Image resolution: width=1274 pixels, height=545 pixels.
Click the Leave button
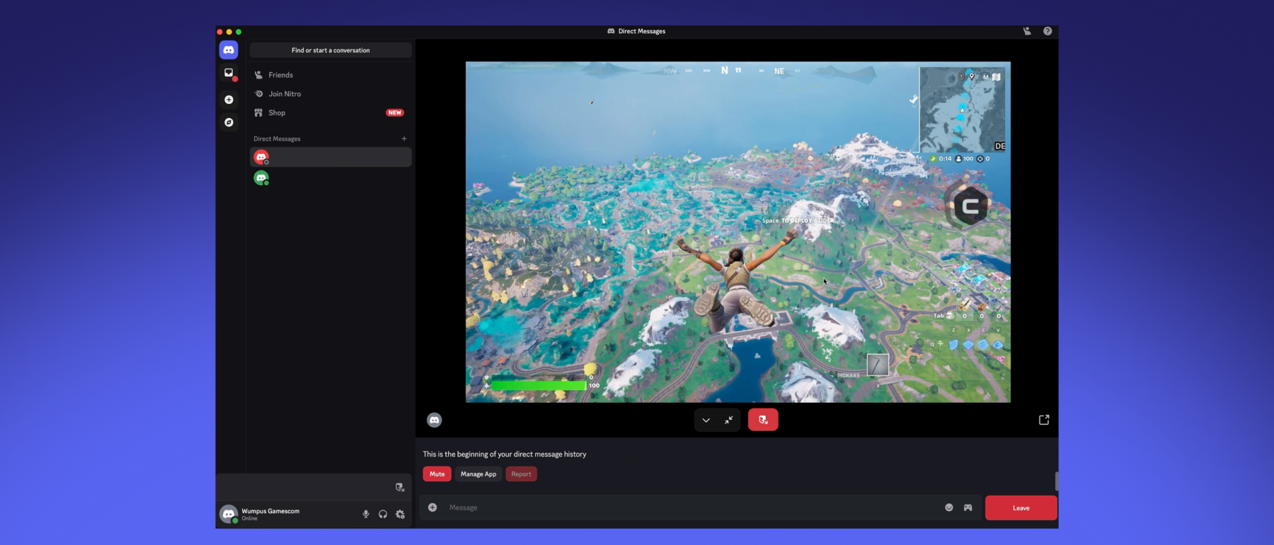[1021, 508]
